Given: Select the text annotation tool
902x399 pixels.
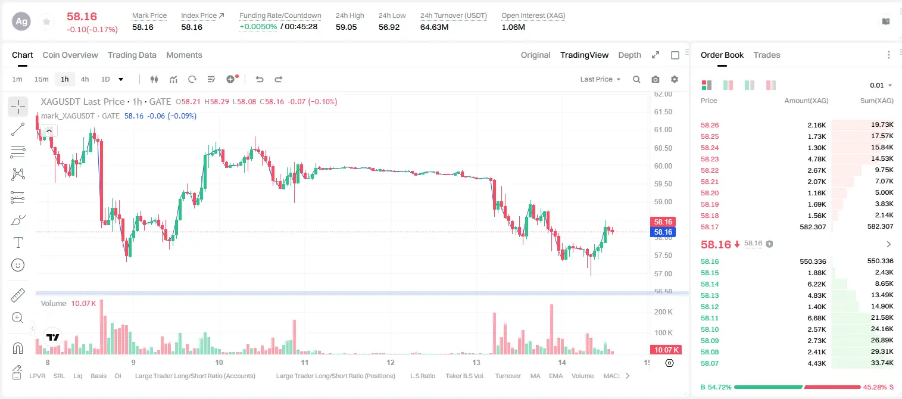Looking at the screenshot, I should (x=18, y=242).
